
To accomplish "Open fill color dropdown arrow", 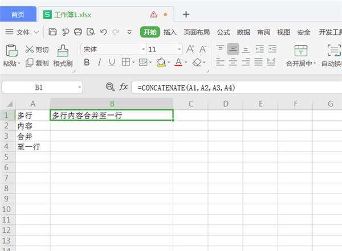I will [x=169, y=63].
